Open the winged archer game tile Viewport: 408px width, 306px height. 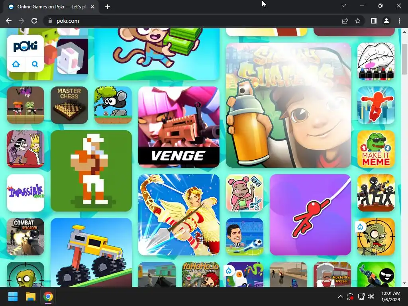tap(179, 215)
